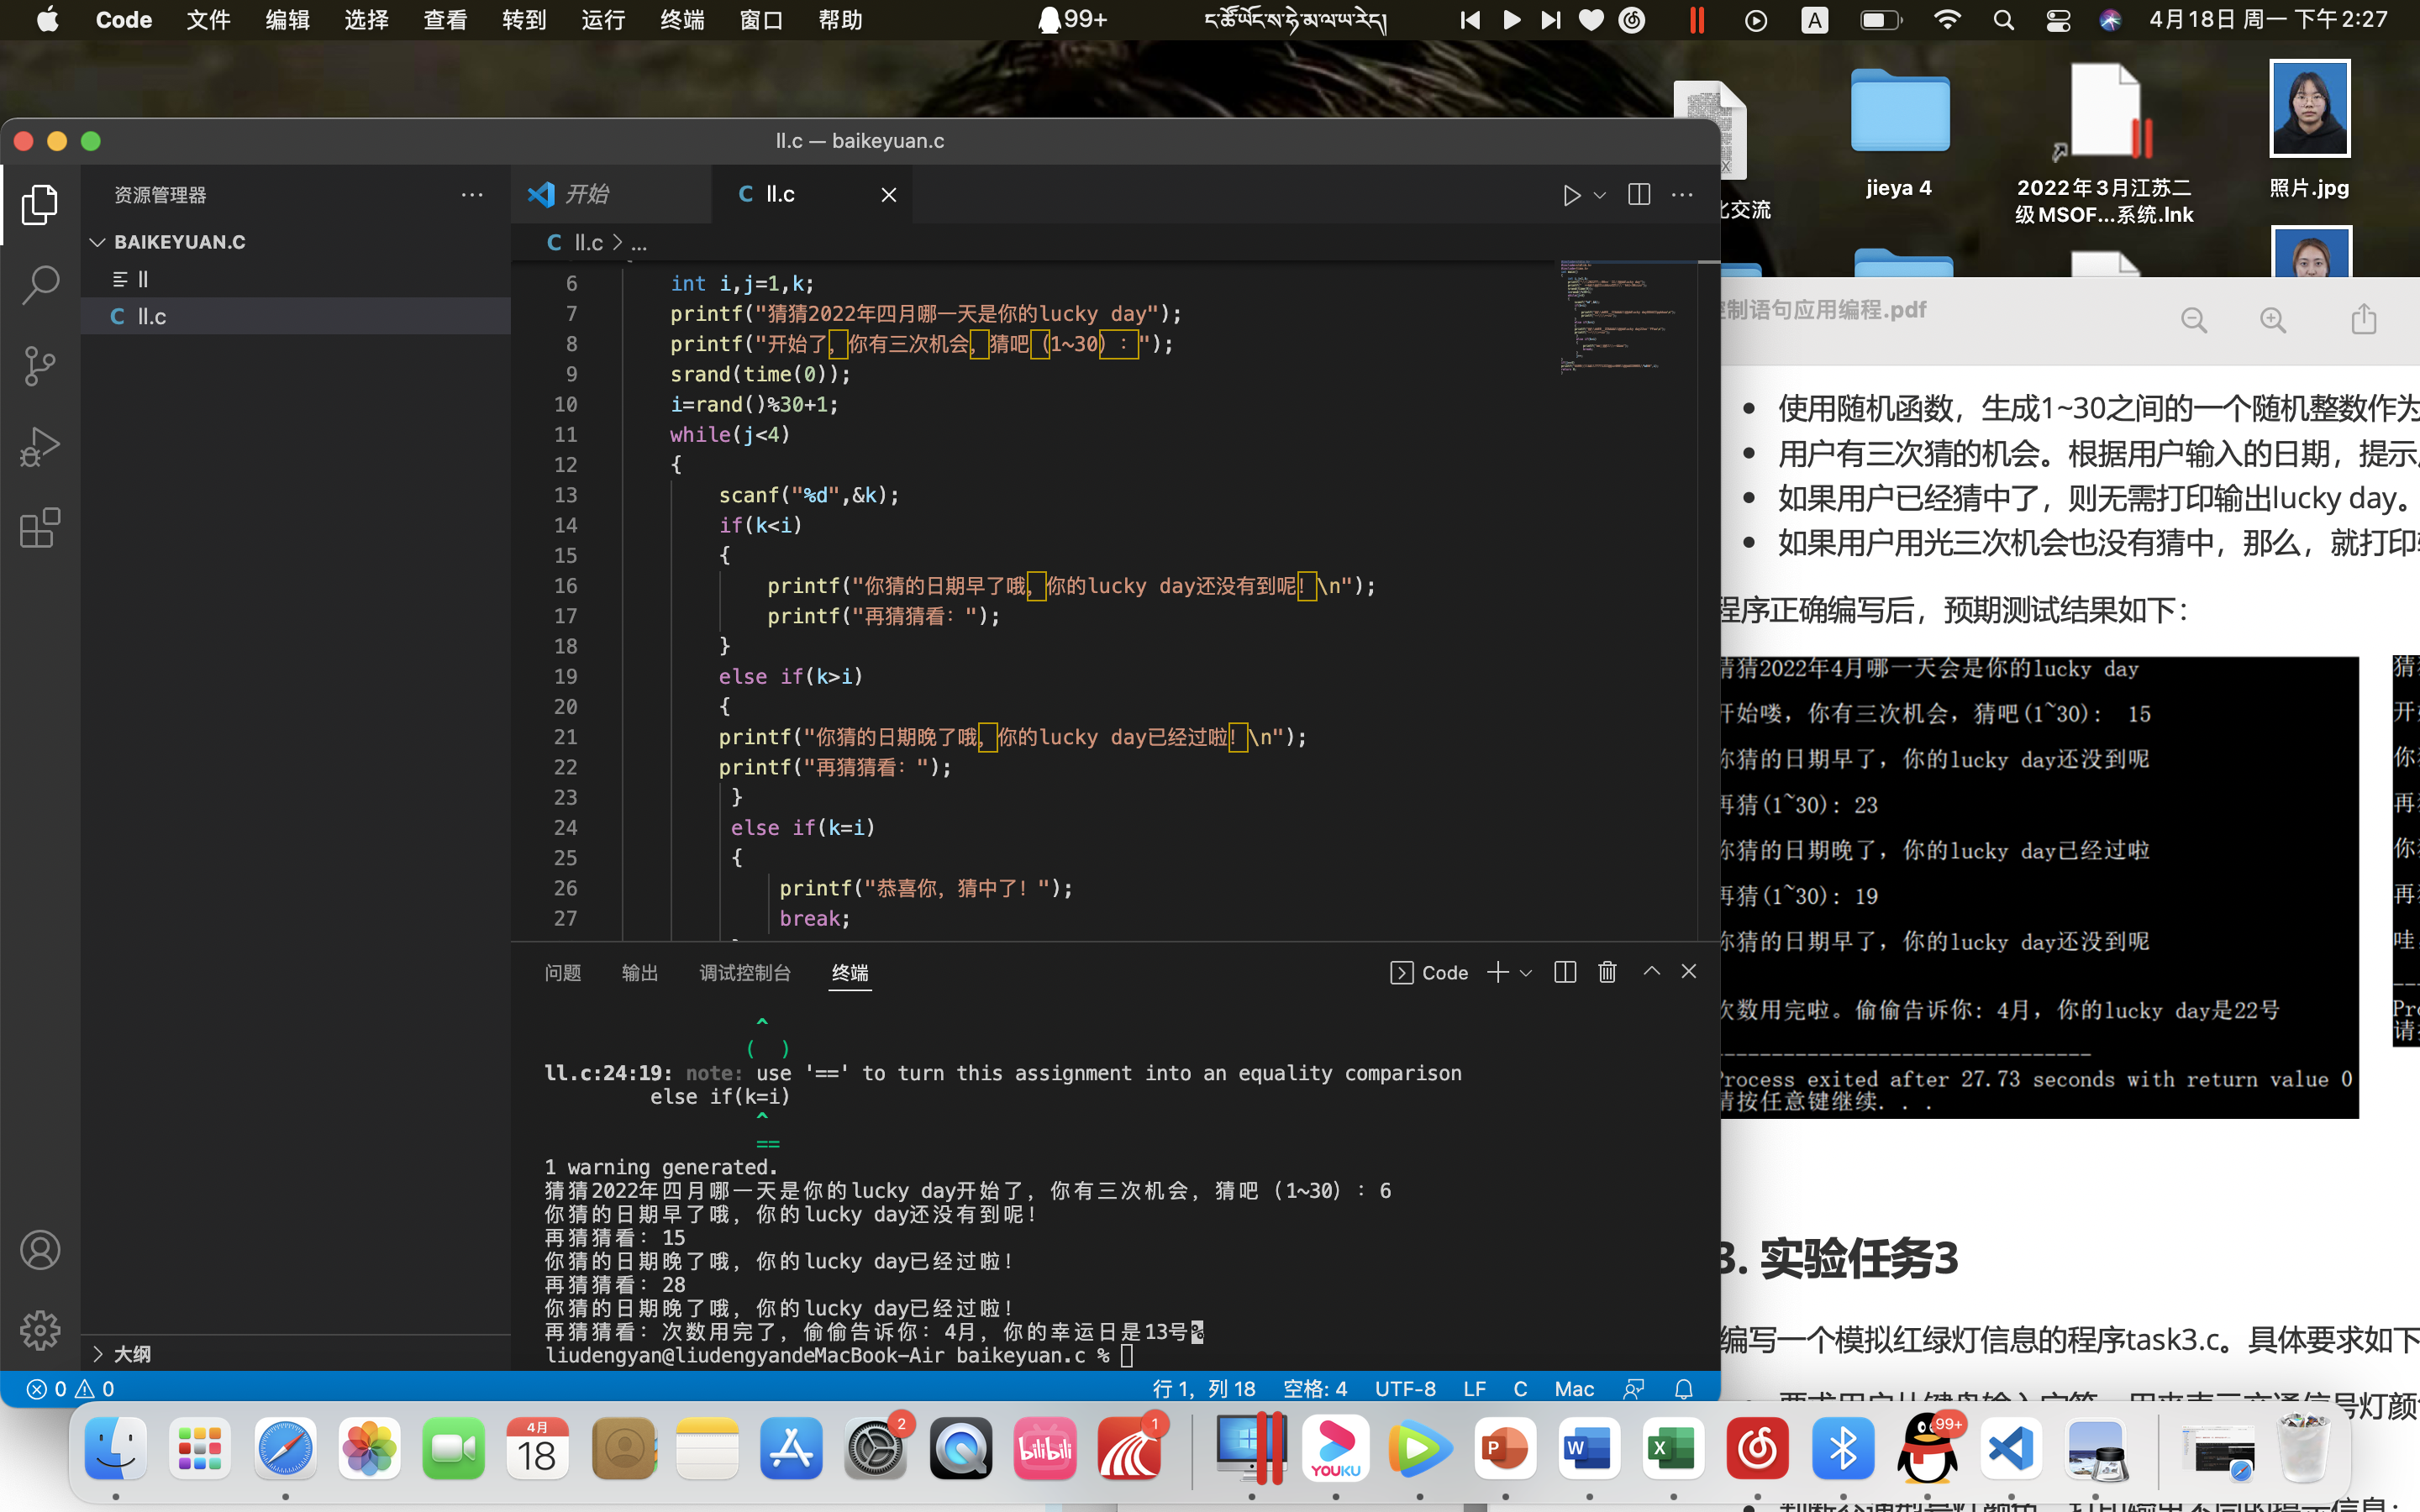Open the Extensions view

point(40,528)
